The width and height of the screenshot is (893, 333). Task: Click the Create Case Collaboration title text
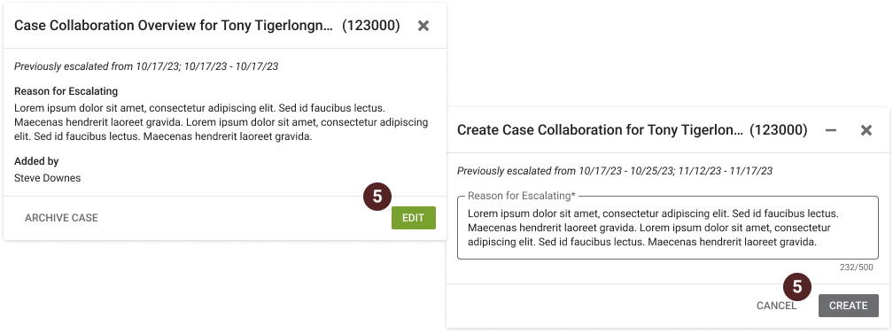pyautogui.click(x=601, y=130)
